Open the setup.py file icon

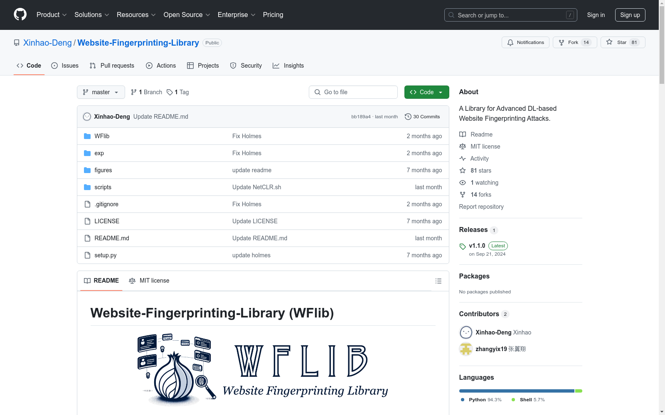(x=87, y=255)
